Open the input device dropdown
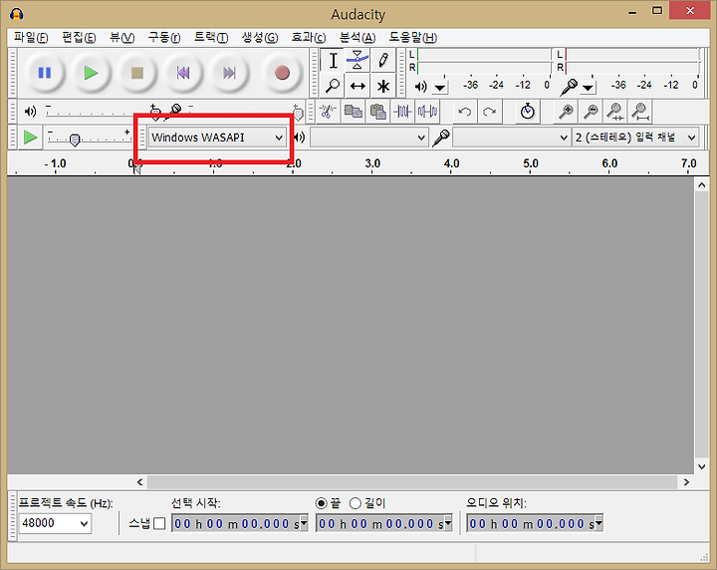This screenshot has width=717, height=570. click(511, 138)
